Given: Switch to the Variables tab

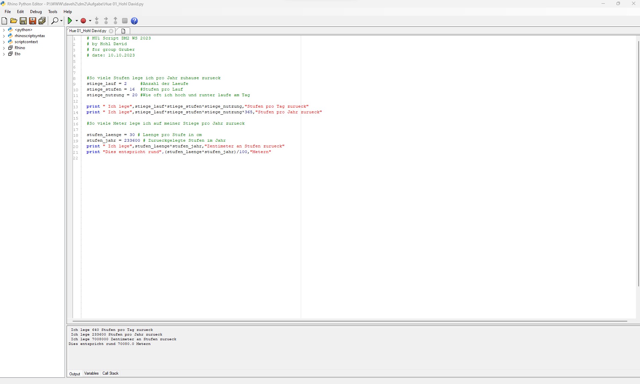Looking at the screenshot, I should [91, 373].
